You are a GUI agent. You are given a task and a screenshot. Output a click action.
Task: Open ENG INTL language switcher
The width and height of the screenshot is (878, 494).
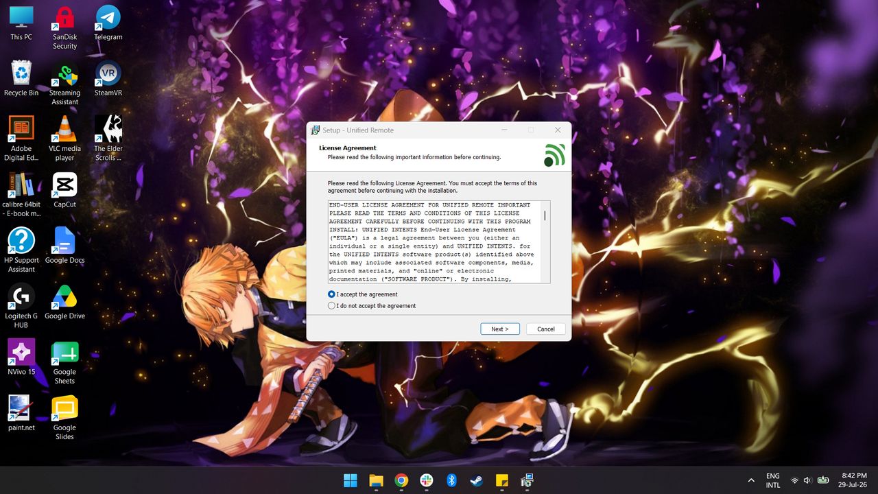[x=773, y=480]
